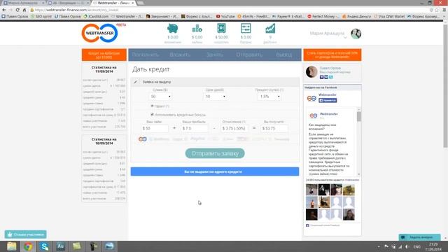Open Adobe Audition from the taskbar
The width and height of the screenshot is (448, 252).
click(x=61, y=246)
